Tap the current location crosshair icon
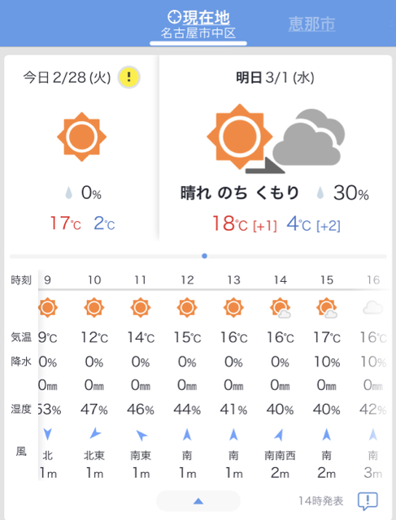The width and height of the screenshot is (396, 520). pos(174,17)
